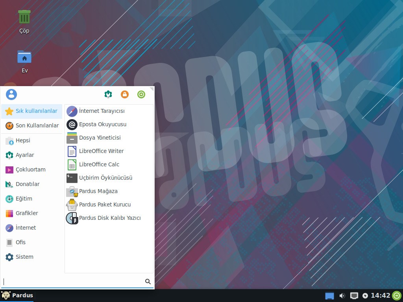Click the volume speaker icon in the panel
The height and width of the screenshot is (302, 403).
[x=342, y=296]
